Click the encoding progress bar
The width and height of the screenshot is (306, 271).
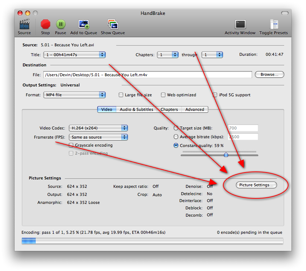point(152,241)
